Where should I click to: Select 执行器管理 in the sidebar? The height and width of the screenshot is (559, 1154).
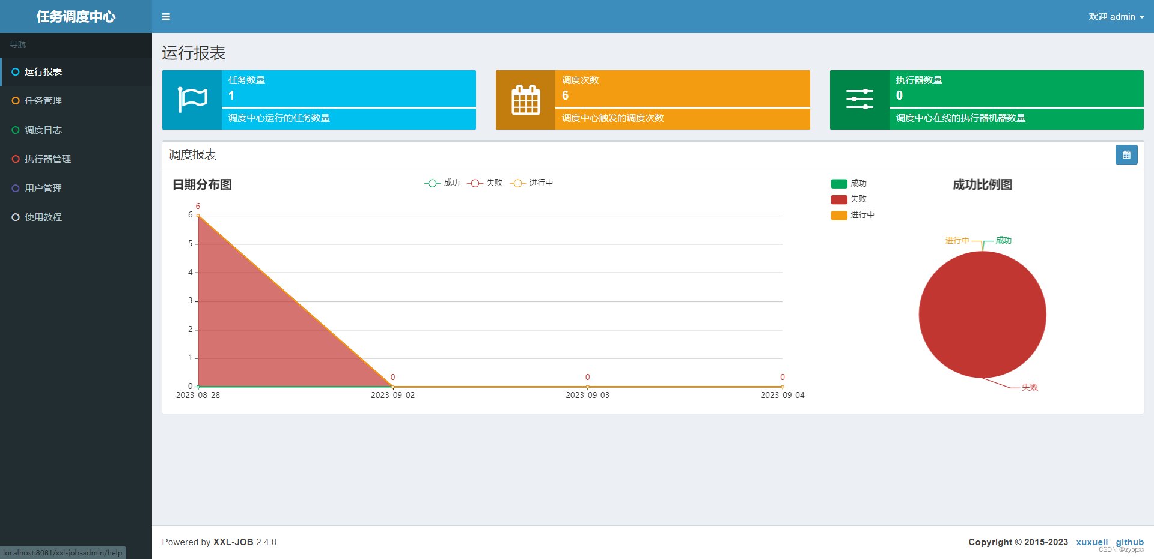pos(76,159)
